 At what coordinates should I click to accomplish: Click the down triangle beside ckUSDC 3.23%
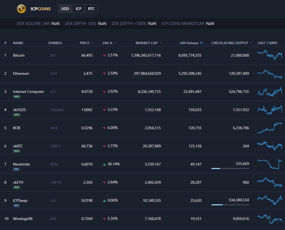pos(104,110)
